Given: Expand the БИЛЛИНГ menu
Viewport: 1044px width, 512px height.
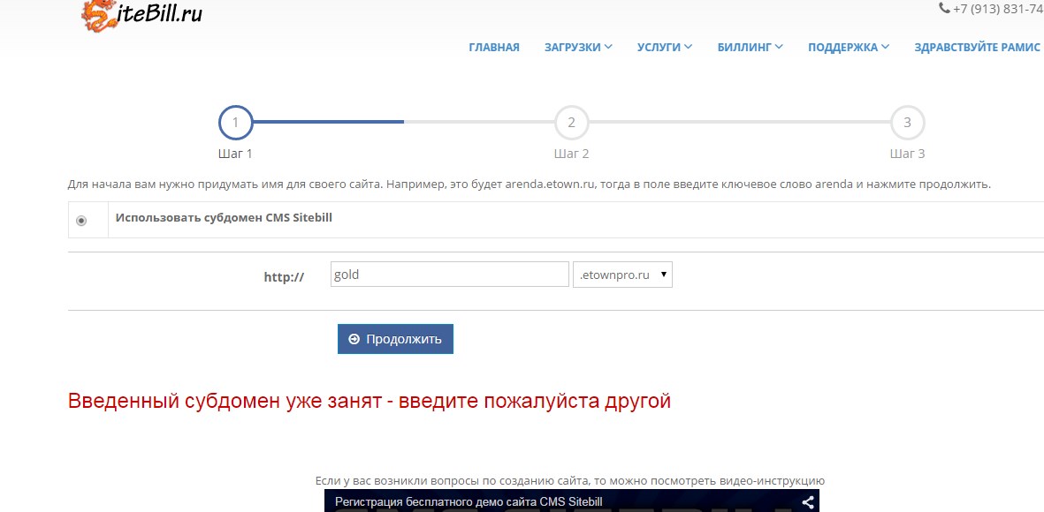Looking at the screenshot, I should tap(750, 47).
